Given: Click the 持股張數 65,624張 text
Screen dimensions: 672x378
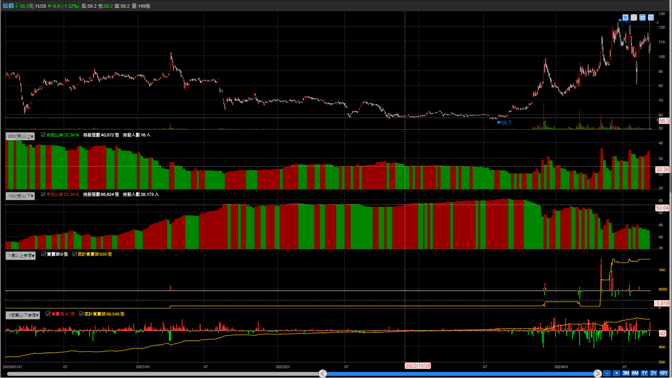Looking at the screenshot, I should [x=101, y=194].
